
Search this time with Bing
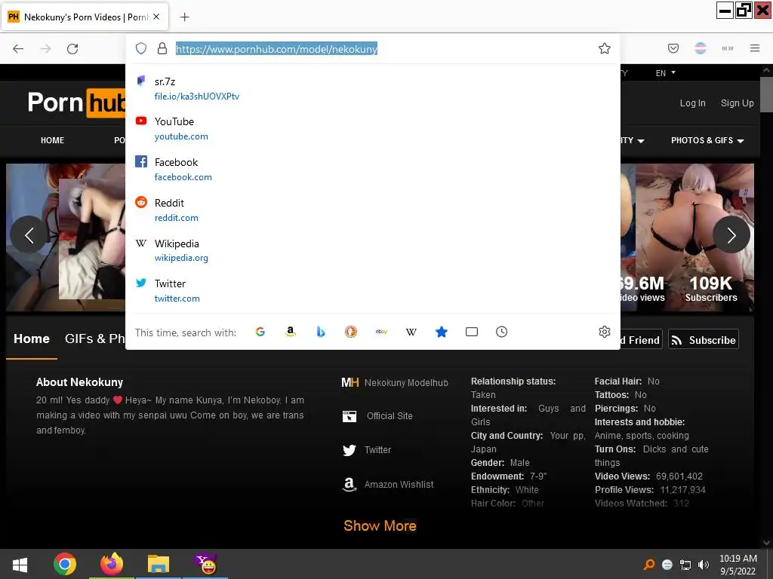tap(320, 332)
